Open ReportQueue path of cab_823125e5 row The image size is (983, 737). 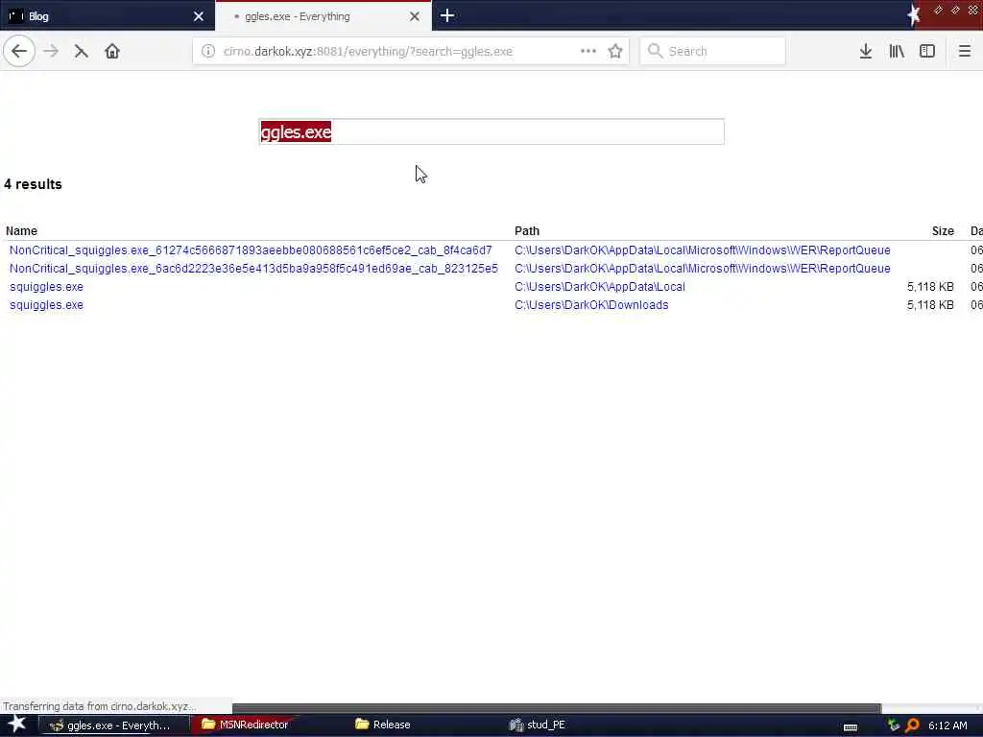[x=702, y=269]
